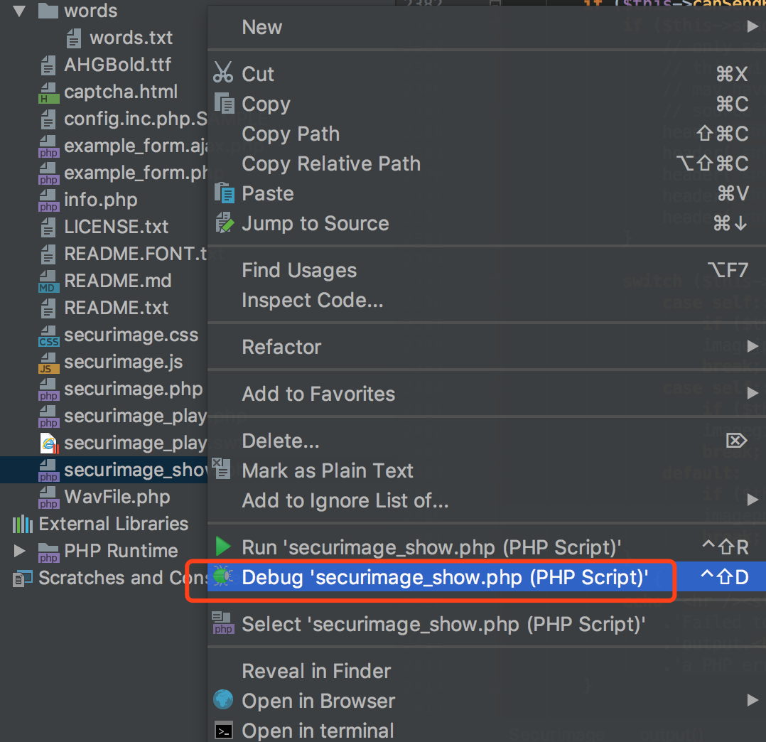Choose Inspect Code from menu

[312, 300]
